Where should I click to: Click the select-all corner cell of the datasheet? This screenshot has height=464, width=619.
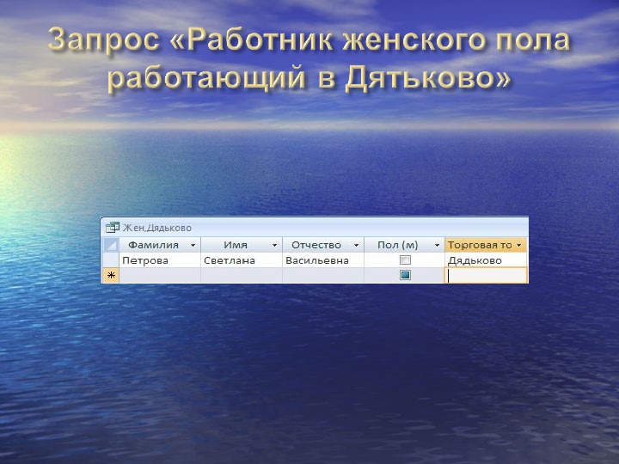pyautogui.click(x=111, y=245)
